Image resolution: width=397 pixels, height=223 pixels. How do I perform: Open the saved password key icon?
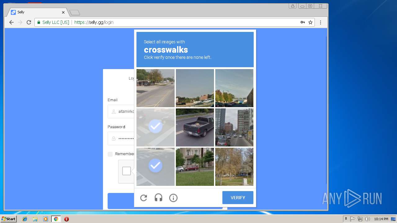(303, 22)
